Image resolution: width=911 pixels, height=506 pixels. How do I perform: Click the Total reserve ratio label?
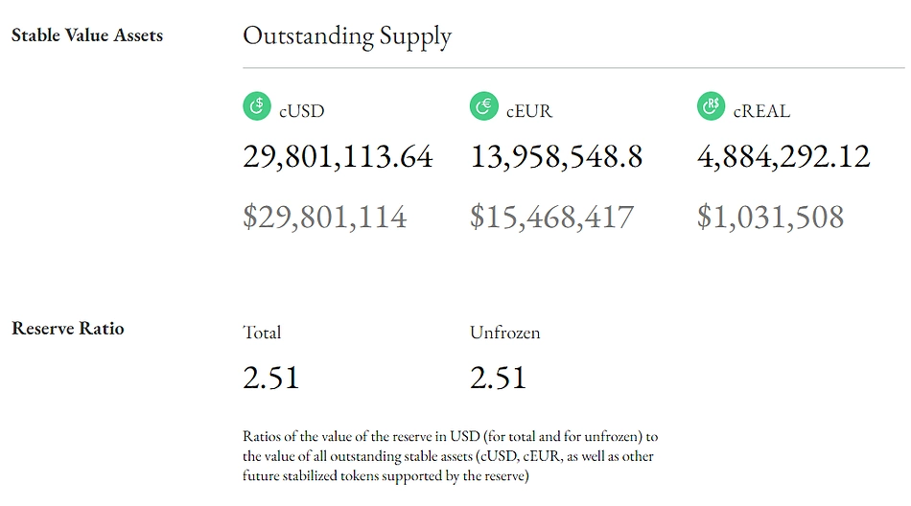pos(262,333)
